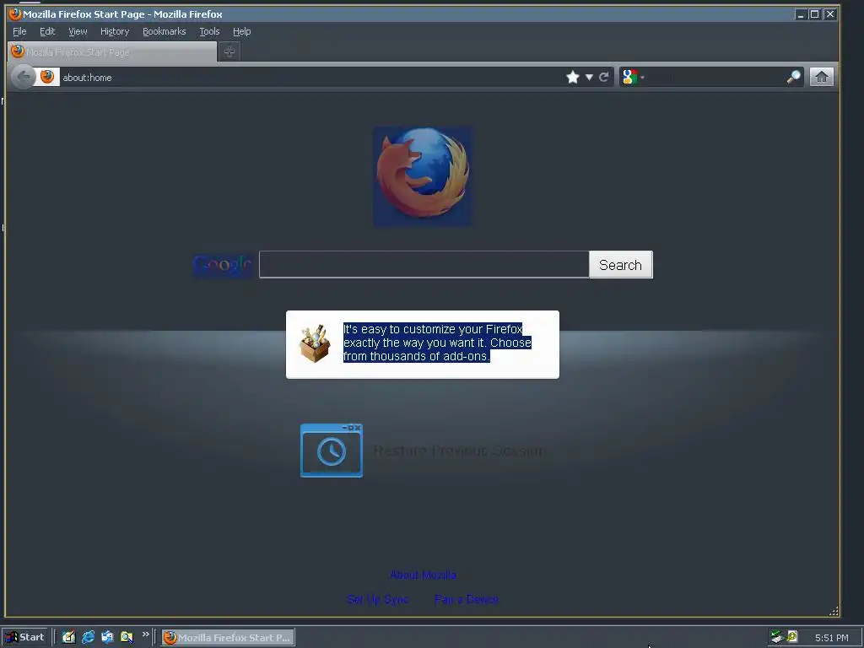Click the magnifier search icon
This screenshot has height=648, width=864.
(x=793, y=77)
